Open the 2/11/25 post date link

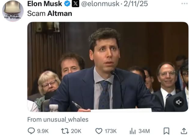pyautogui.click(x=136, y=4)
